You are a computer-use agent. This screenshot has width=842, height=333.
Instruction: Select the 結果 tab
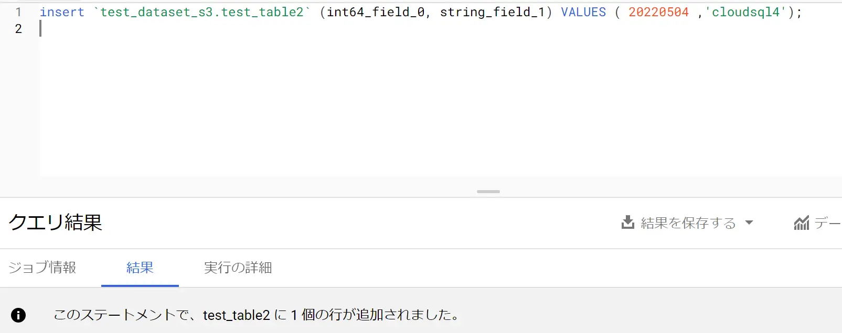pyautogui.click(x=140, y=268)
